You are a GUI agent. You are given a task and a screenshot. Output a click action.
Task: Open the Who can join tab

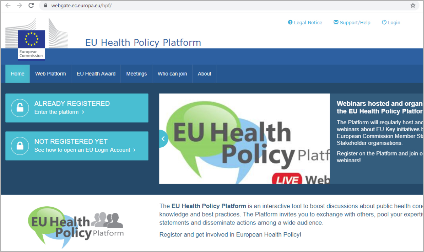click(172, 73)
